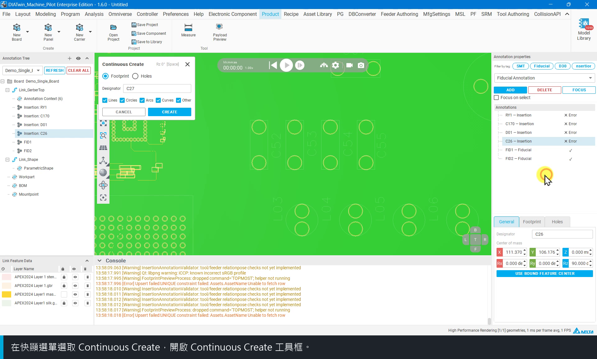Close the Continuous Create dialog
Screen dimensions: 597x359
[x=187, y=64]
